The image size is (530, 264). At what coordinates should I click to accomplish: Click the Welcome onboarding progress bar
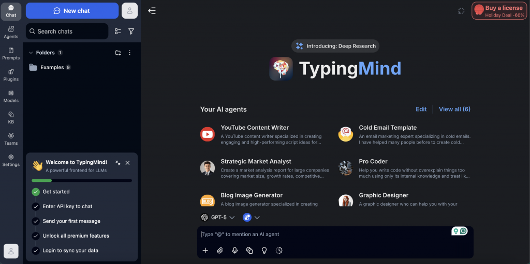(82, 181)
